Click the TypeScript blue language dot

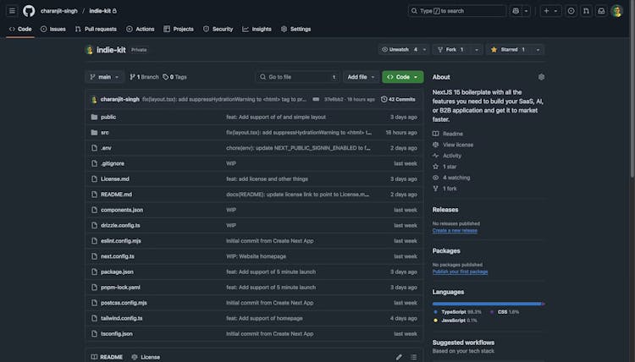pyautogui.click(x=436, y=312)
